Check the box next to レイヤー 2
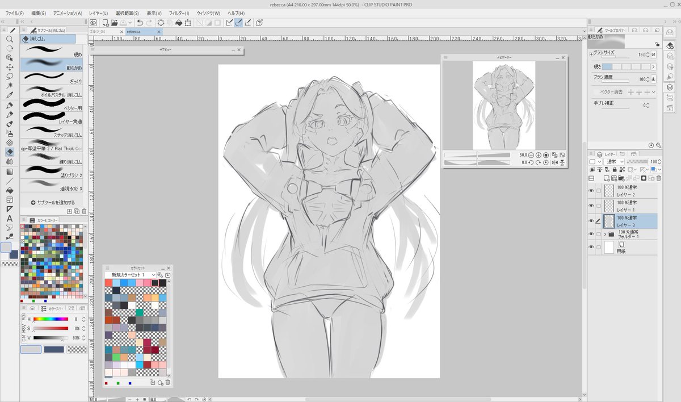This screenshot has width=681, height=402. pyautogui.click(x=599, y=191)
